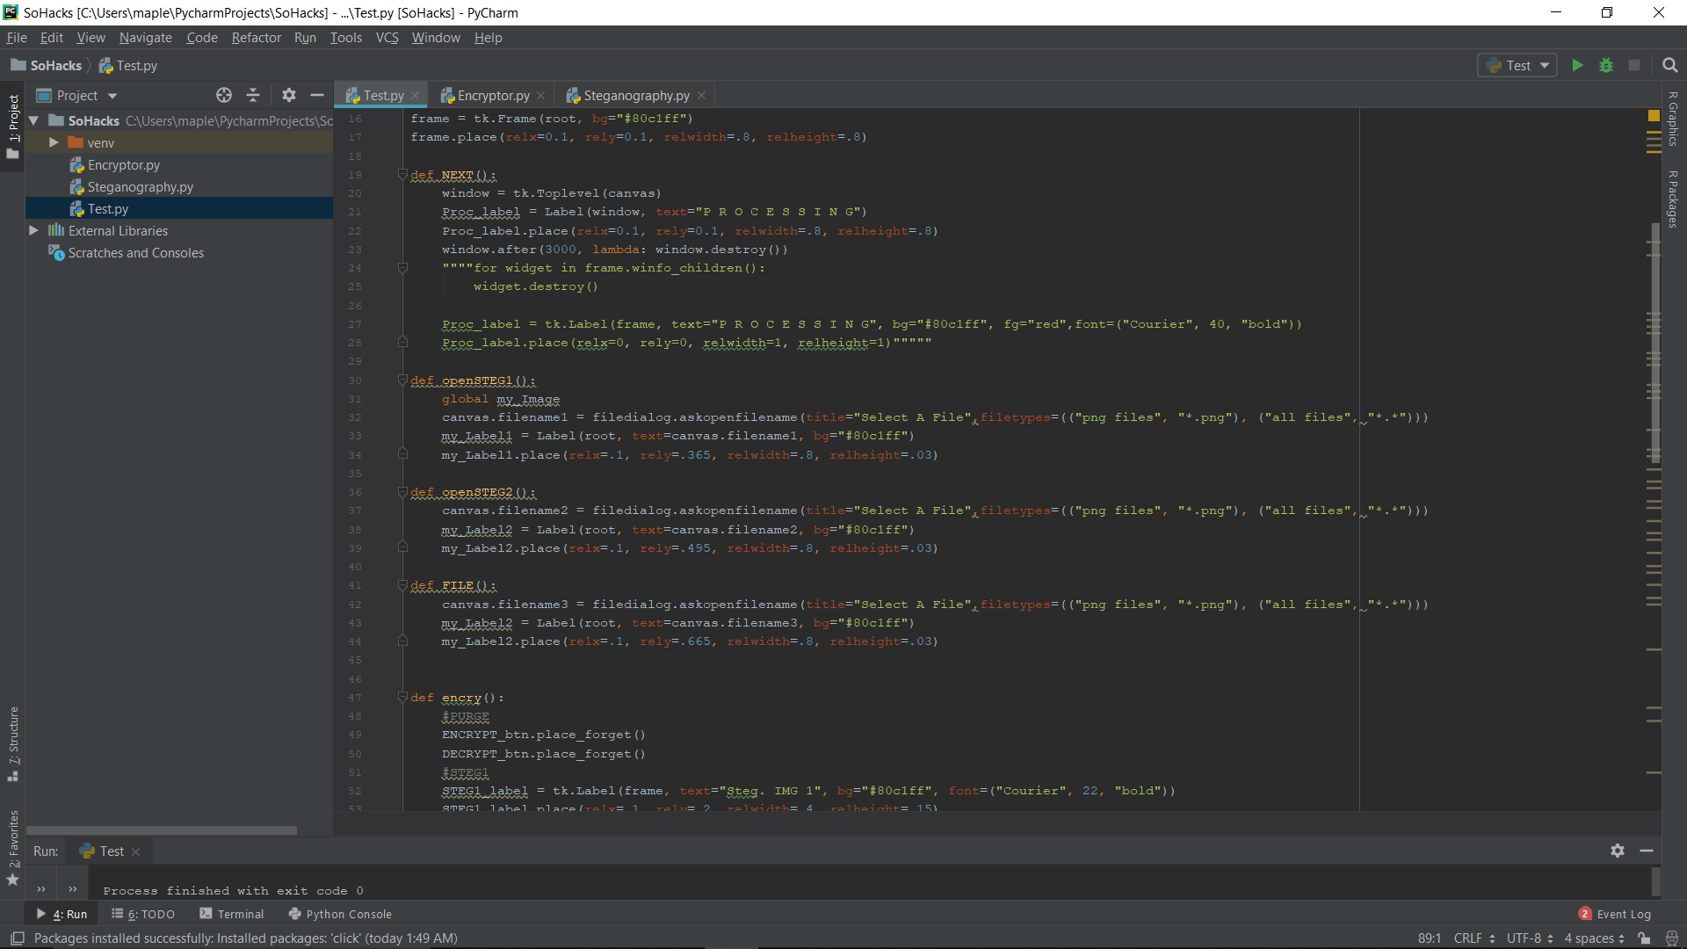
Task: Expand the venv folder
Action: point(54,142)
